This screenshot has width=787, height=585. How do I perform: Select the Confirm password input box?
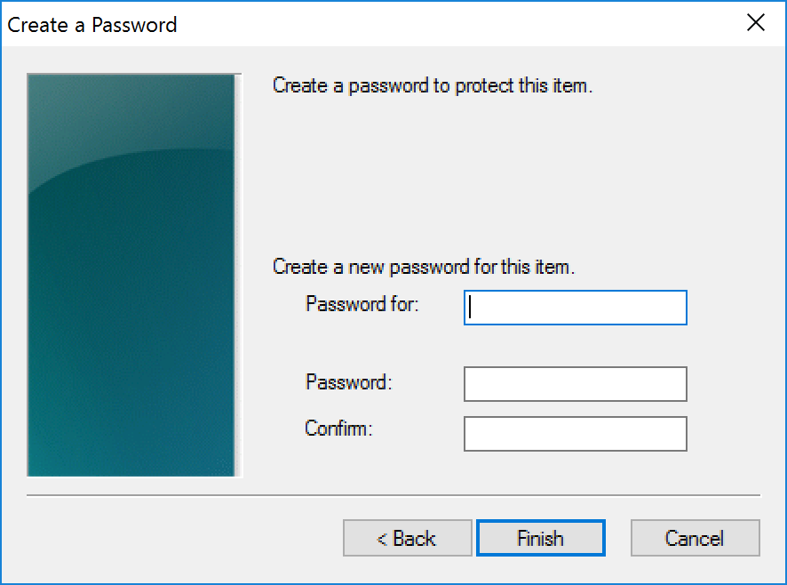click(575, 434)
